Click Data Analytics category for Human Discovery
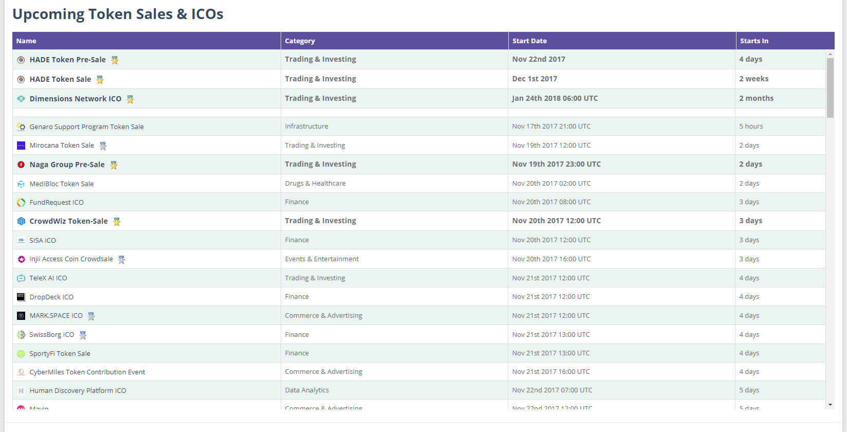Screen dimensions: 847x432 (x=307, y=390)
